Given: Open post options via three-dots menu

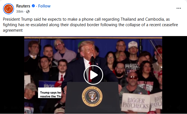Looking at the screenshot, I should click(179, 8).
